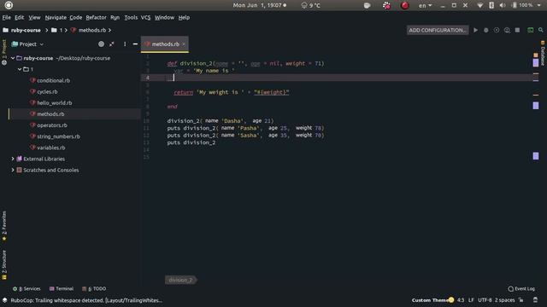The width and height of the screenshot is (547, 307).
Task: Click the cursor position 4:3 indicator
Action: coord(461,300)
